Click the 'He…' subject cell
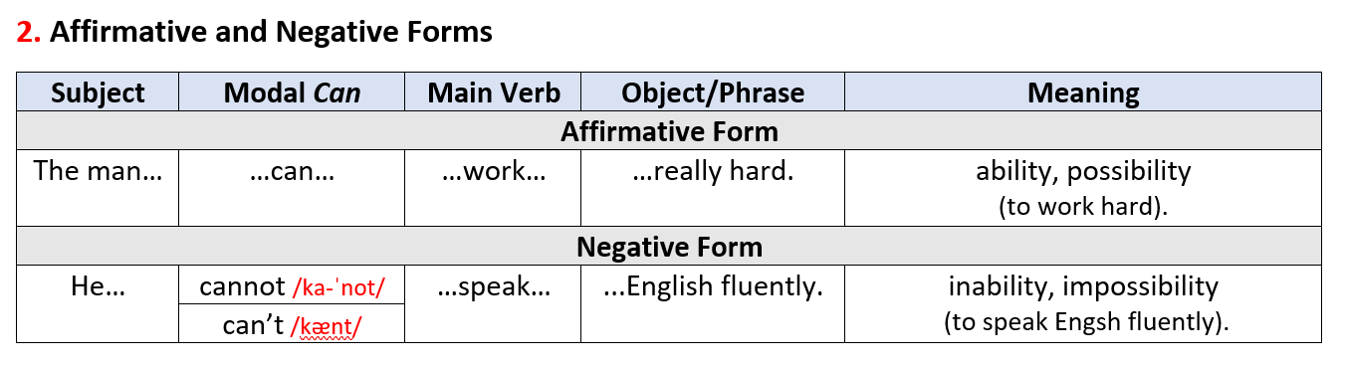Screen dimensions: 1345x367 point(98,304)
